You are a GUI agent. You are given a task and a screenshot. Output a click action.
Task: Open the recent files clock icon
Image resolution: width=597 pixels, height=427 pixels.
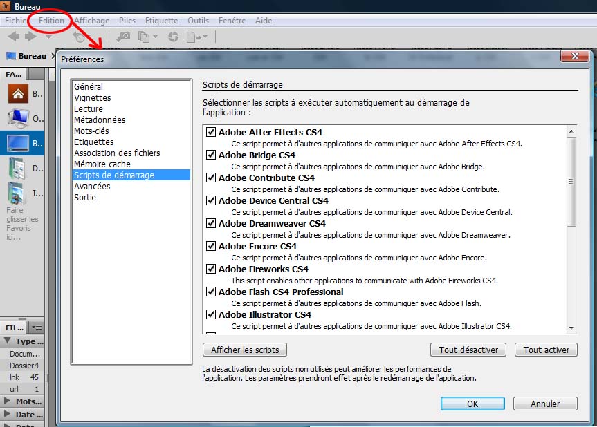click(x=80, y=37)
